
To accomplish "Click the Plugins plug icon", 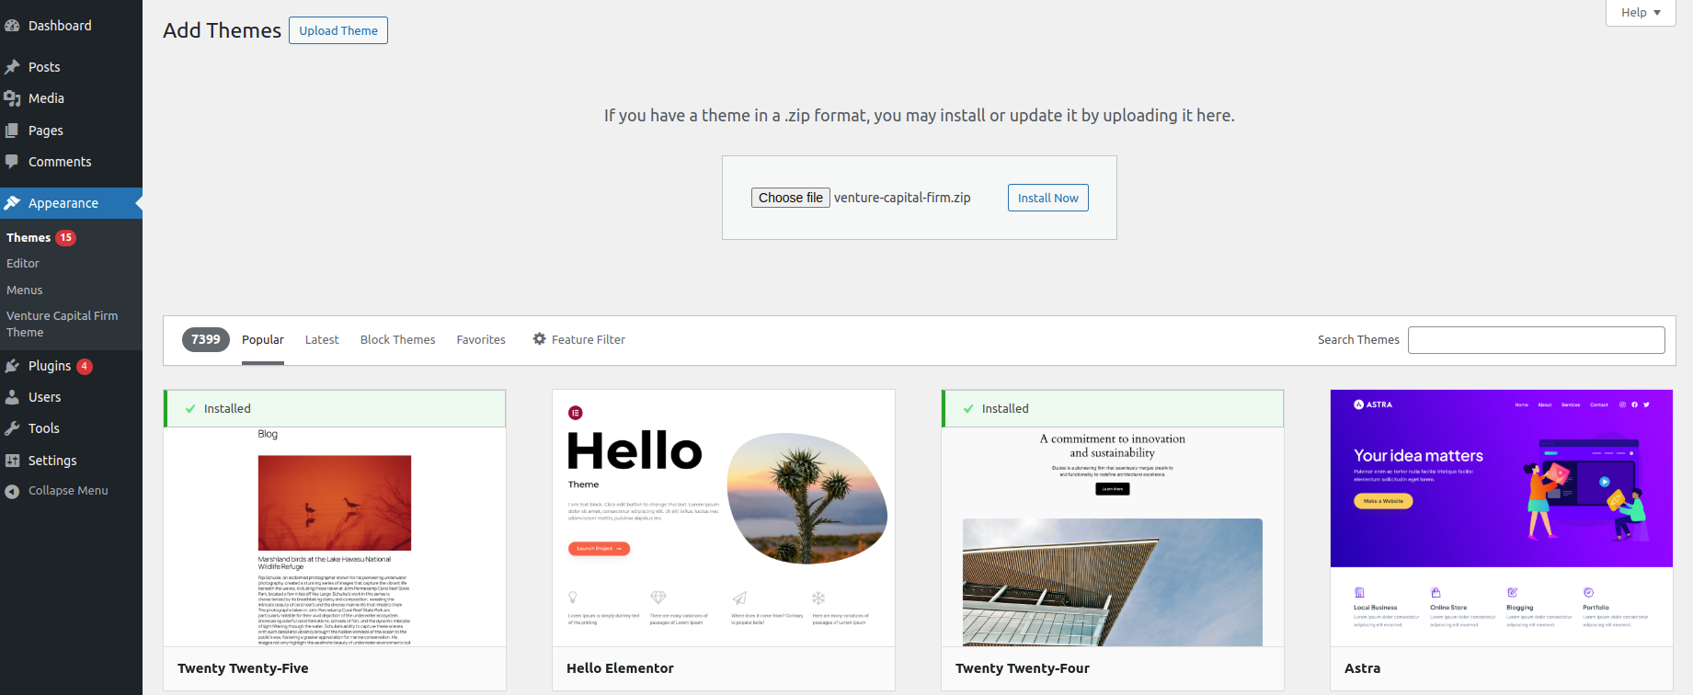I will (12, 366).
